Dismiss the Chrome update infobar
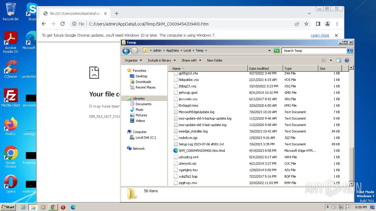The image size is (376, 211). tap(336, 35)
